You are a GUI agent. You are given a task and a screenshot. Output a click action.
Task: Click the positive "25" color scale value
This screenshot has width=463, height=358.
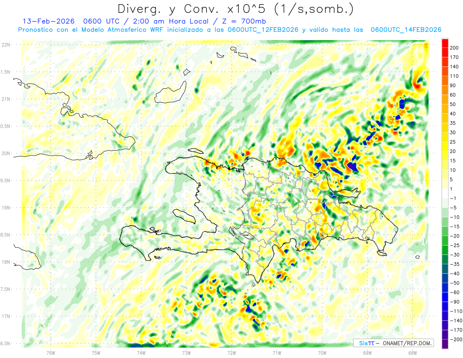[x=453, y=142]
